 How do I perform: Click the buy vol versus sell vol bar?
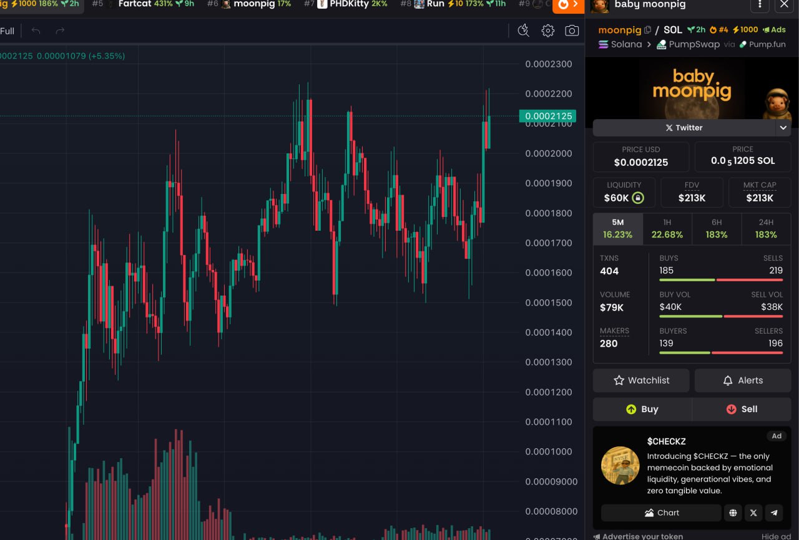[721, 316]
